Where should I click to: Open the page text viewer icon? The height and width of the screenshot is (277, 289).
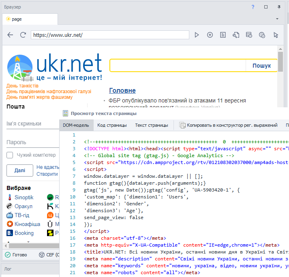[x=223, y=35]
